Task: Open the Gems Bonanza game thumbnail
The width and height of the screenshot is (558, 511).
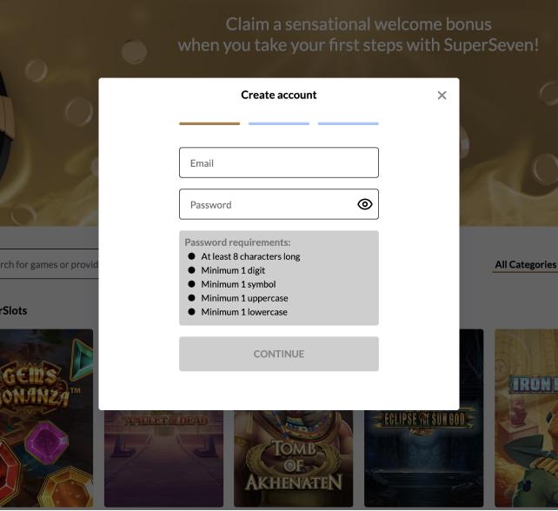Action: tap(47, 418)
